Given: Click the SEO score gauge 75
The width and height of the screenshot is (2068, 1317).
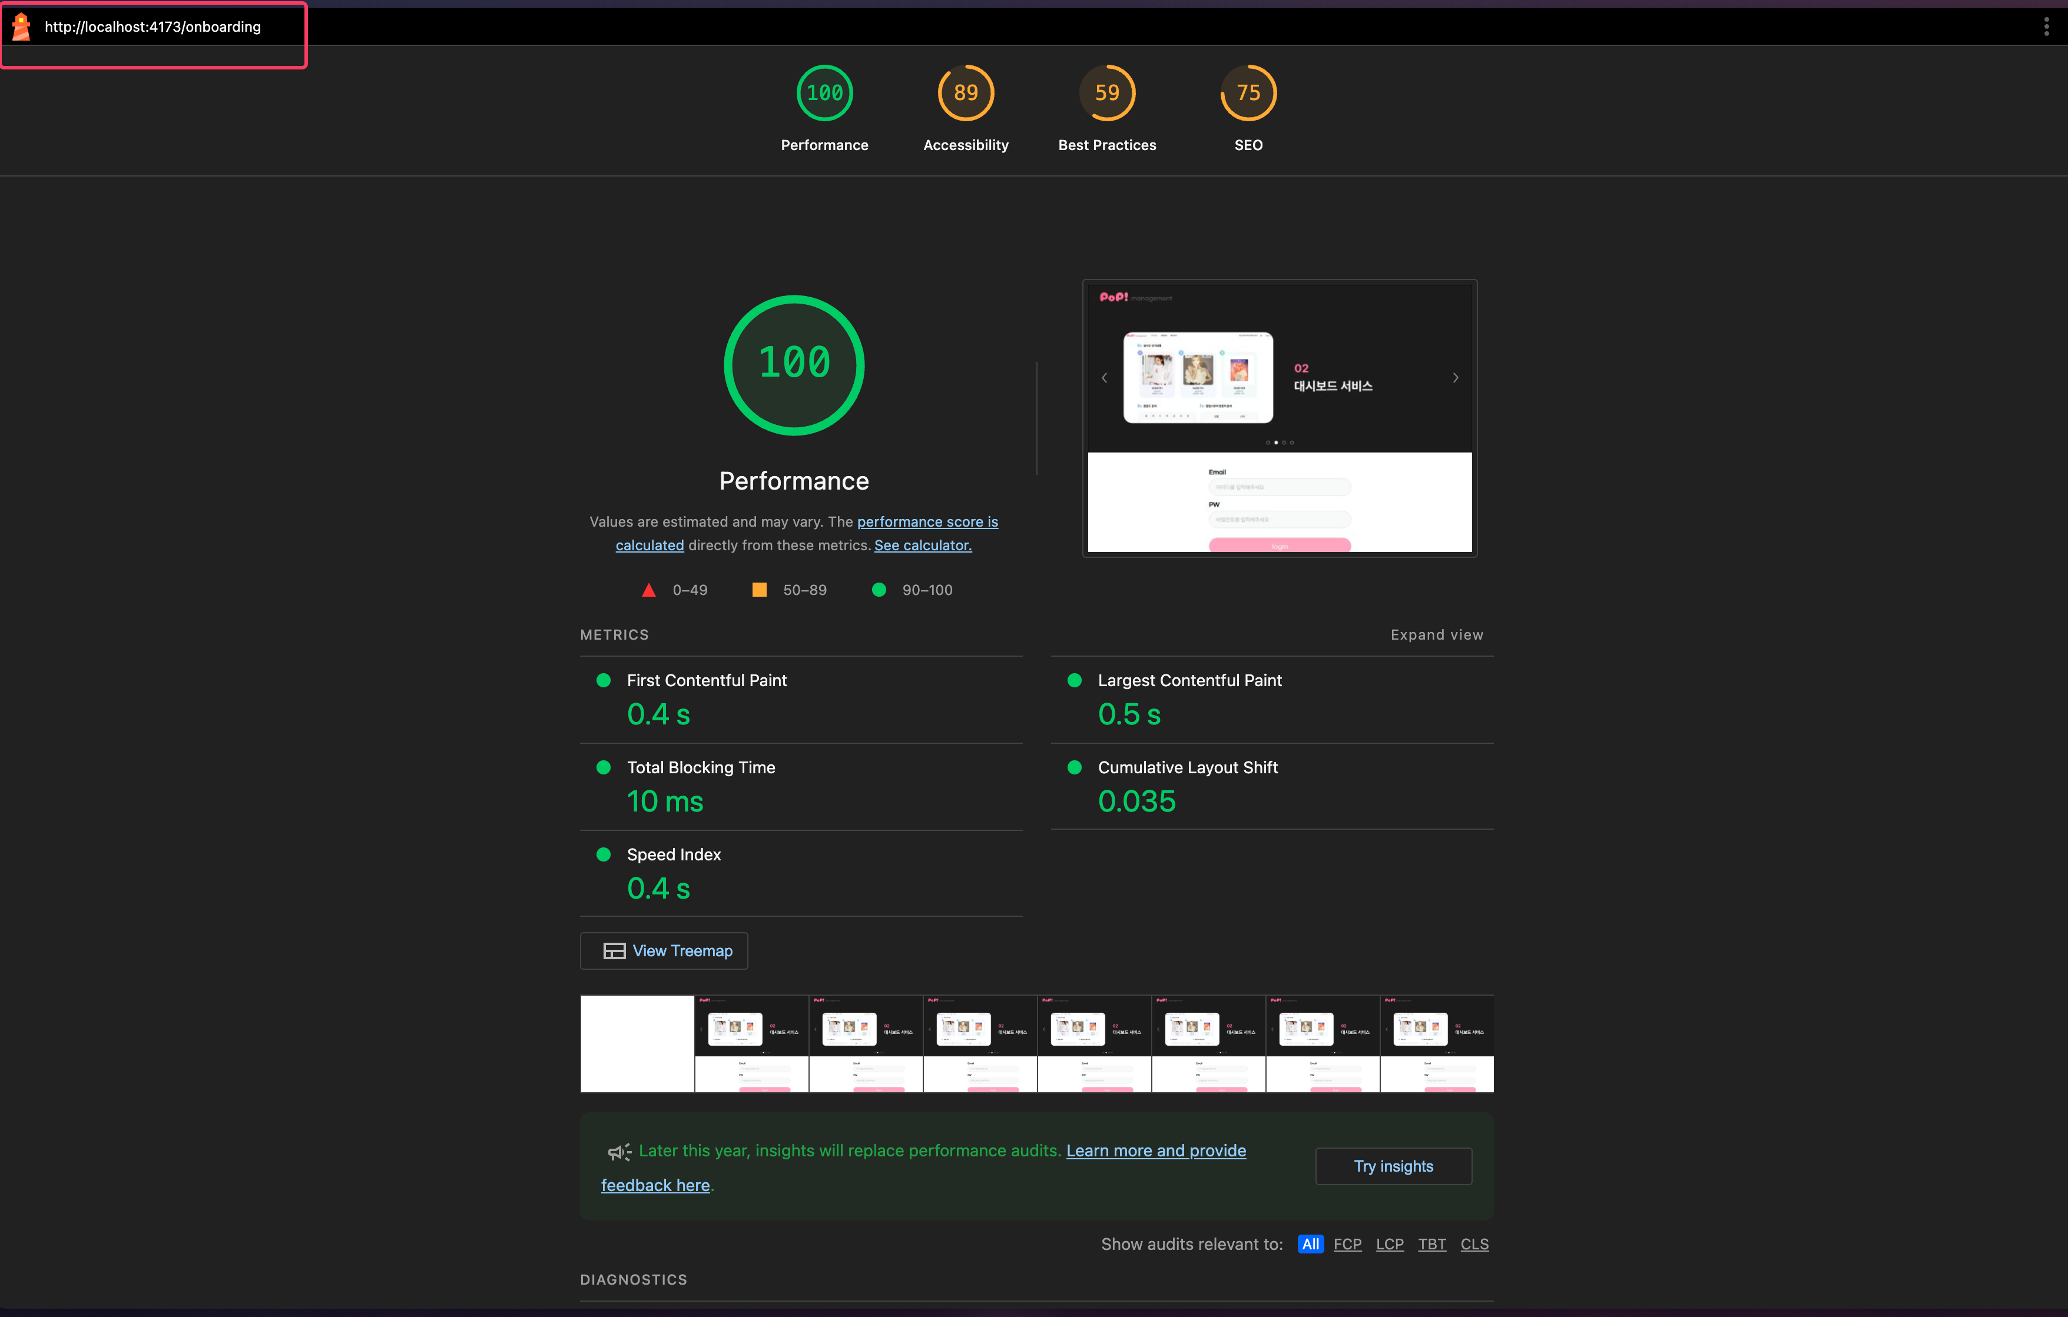Looking at the screenshot, I should 1248,93.
